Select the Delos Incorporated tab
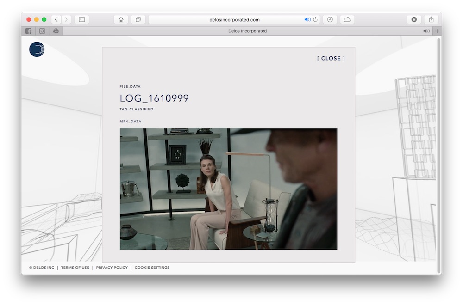Viewport: 463px width, 305px height. point(247,31)
